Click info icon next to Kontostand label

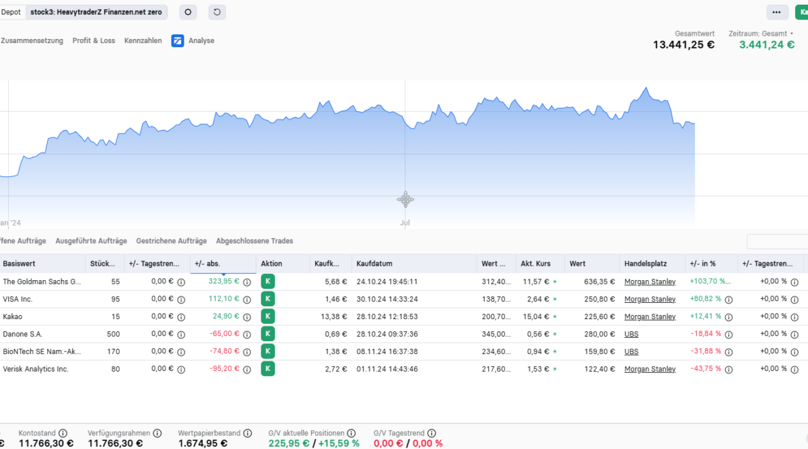pyautogui.click(x=63, y=433)
